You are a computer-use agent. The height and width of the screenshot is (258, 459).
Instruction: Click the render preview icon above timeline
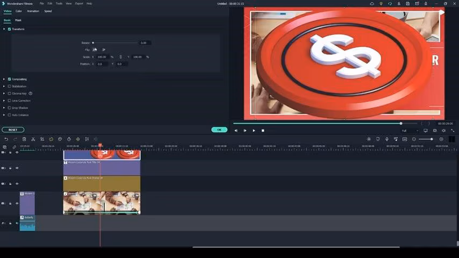point(369,139)
